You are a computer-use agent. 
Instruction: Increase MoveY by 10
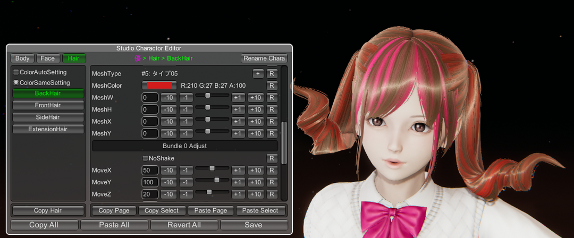256,182
